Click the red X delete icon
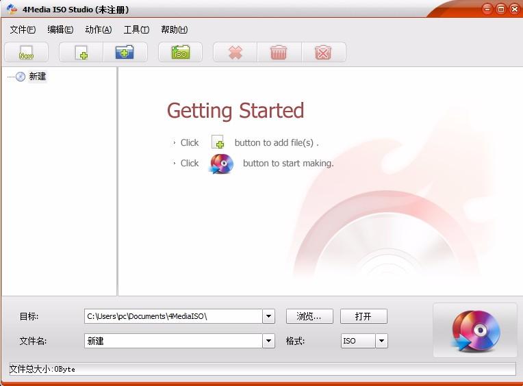Screen dimensions: 523x386 click(235, 53)
